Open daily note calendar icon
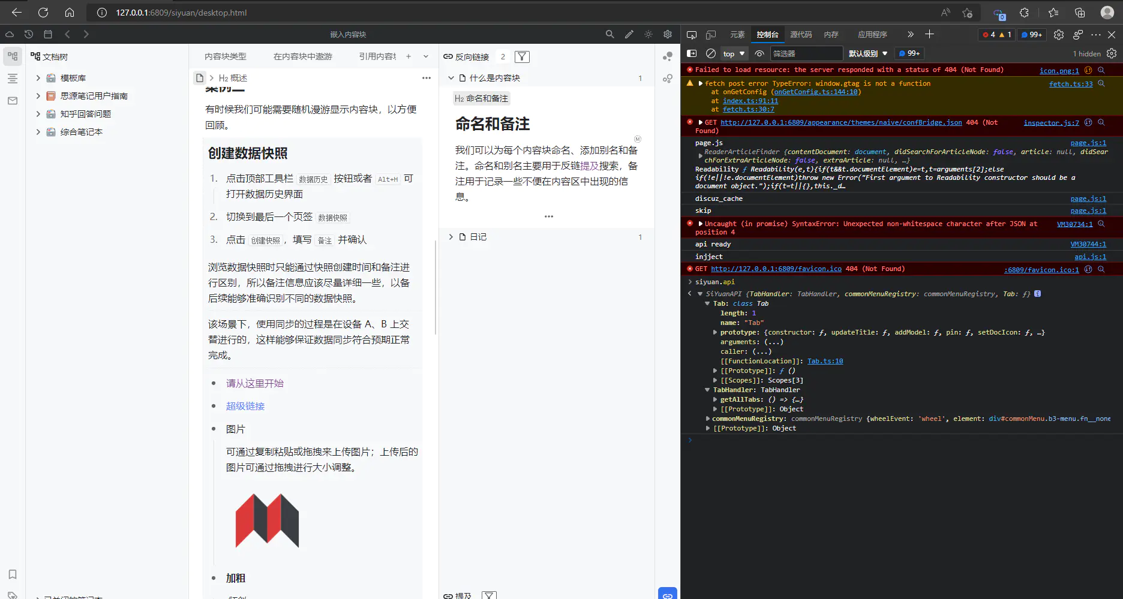The image size is (1123, 599). 48,34
